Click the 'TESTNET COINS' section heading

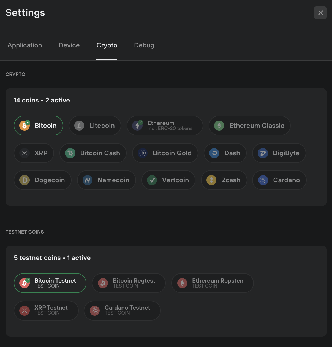[x=25, y=232]
